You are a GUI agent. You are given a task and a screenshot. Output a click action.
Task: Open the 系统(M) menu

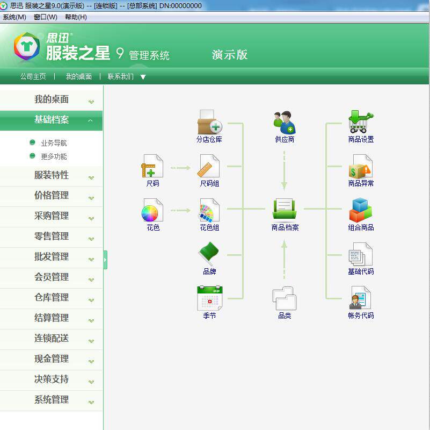click(x=14, y=17)
